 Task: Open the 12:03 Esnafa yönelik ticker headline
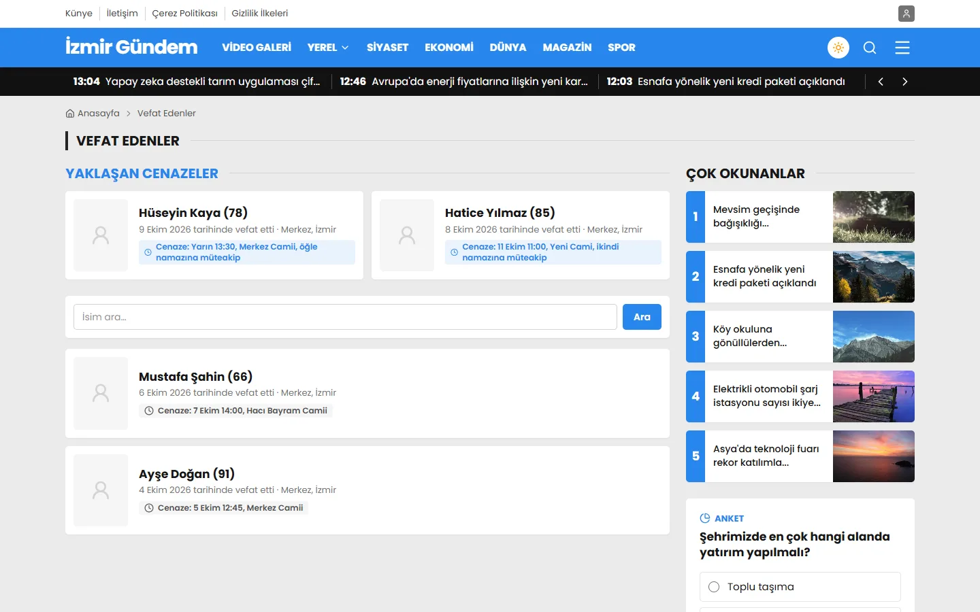pyautogui.click(x=726, y=82)
